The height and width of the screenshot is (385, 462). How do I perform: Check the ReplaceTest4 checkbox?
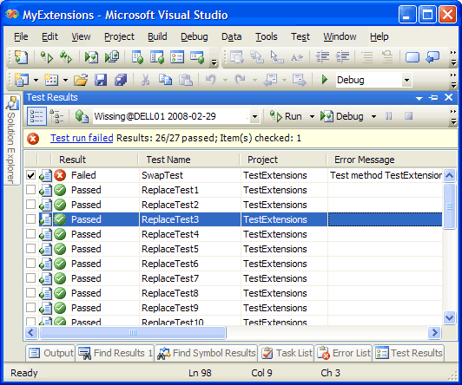[30, 234]
